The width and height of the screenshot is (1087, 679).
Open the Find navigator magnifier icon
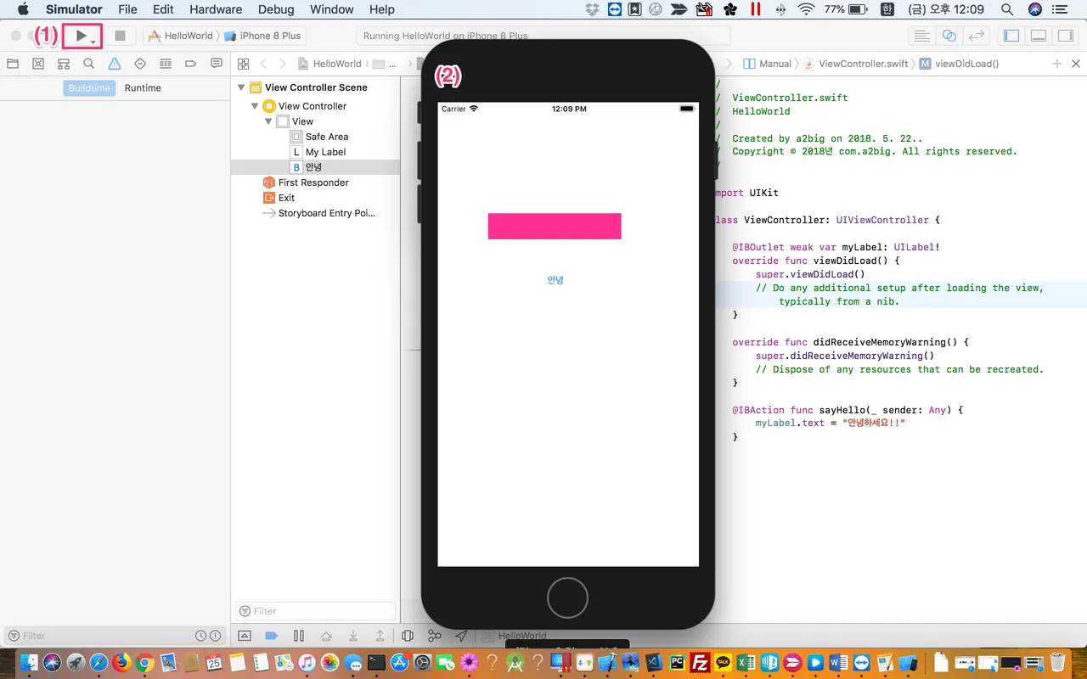click(x=89, y=64)
